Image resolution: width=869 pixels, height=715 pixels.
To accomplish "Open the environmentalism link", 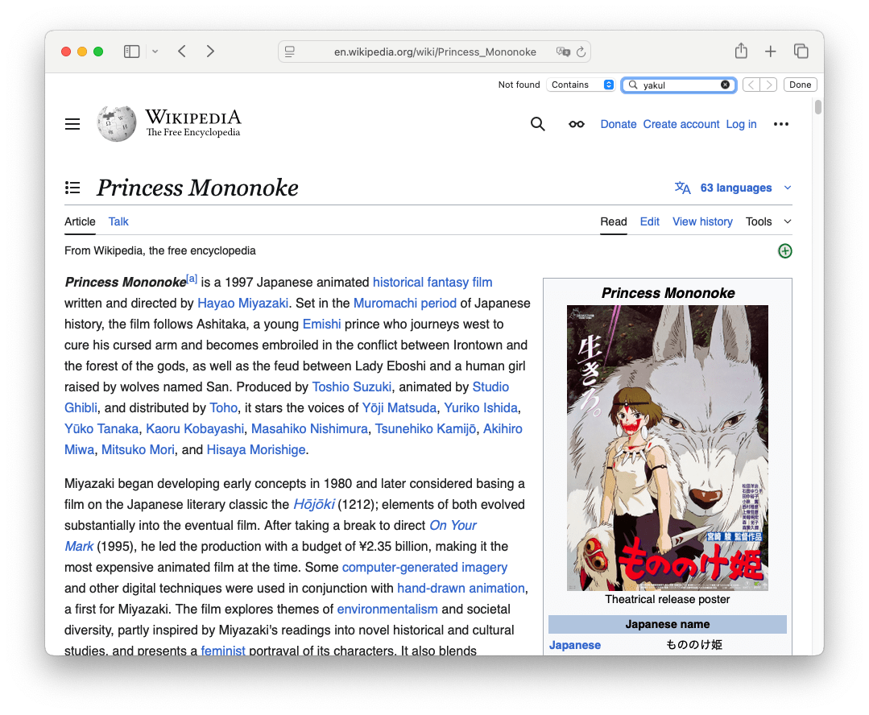I will pyautogui.click(x=387, y=610).
